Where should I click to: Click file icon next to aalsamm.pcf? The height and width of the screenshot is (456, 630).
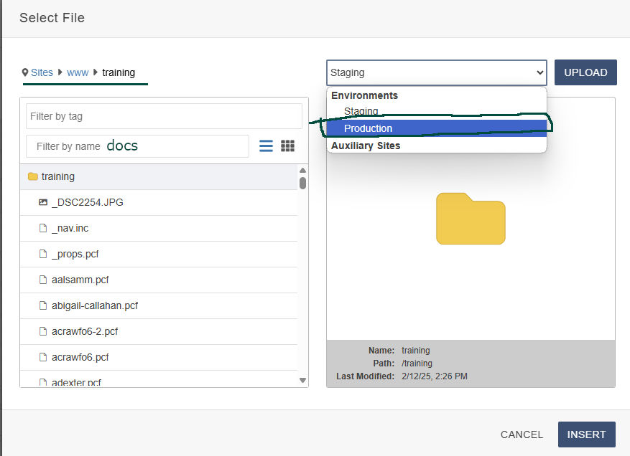click(x=43, y=280)
